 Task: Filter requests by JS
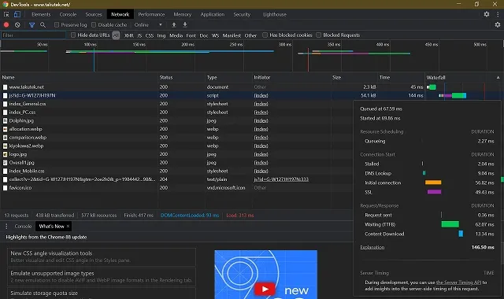coord(139,35)
